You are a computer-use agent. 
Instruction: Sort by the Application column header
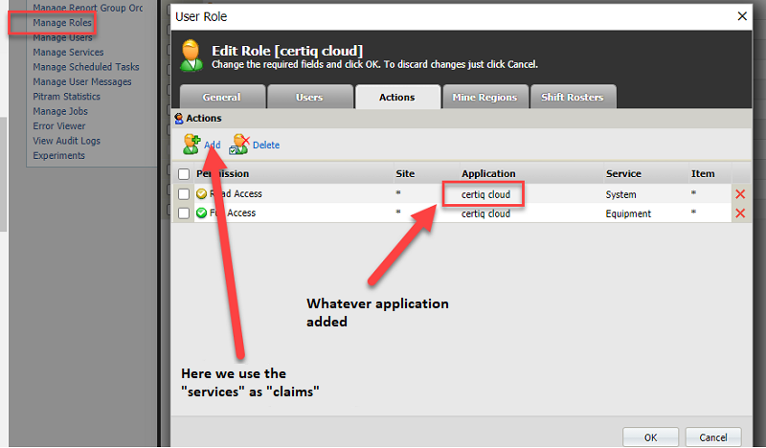coord(488,173)
